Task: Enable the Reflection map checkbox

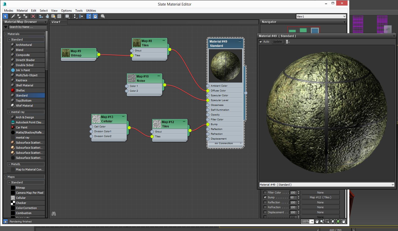Action: coord(265,202)
